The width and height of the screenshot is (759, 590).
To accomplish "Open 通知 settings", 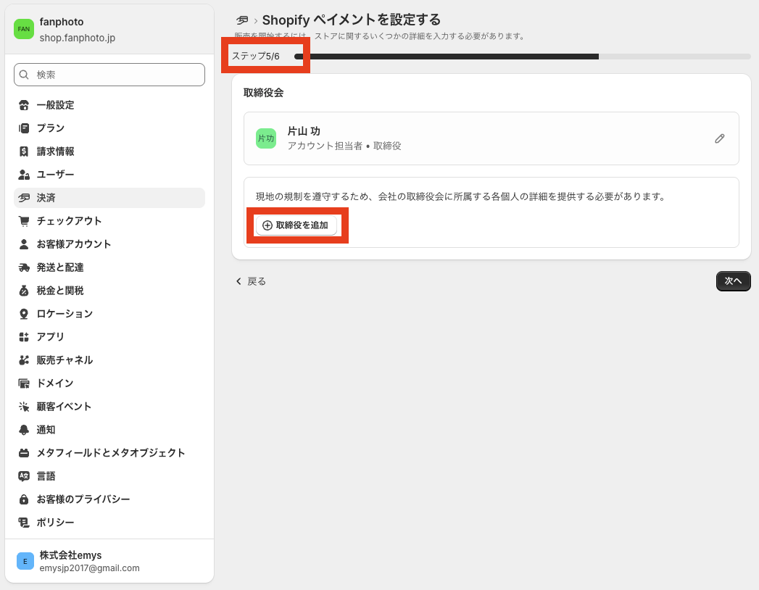I will (109, 430).
